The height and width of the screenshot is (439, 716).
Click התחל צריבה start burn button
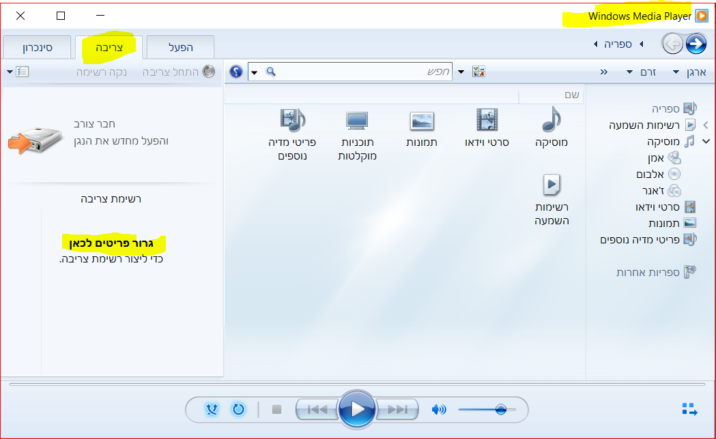tap(178, 72)
